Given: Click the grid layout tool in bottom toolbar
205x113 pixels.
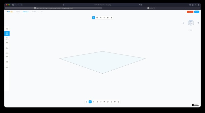Looking at the screenshot, I should click(104, 102).
